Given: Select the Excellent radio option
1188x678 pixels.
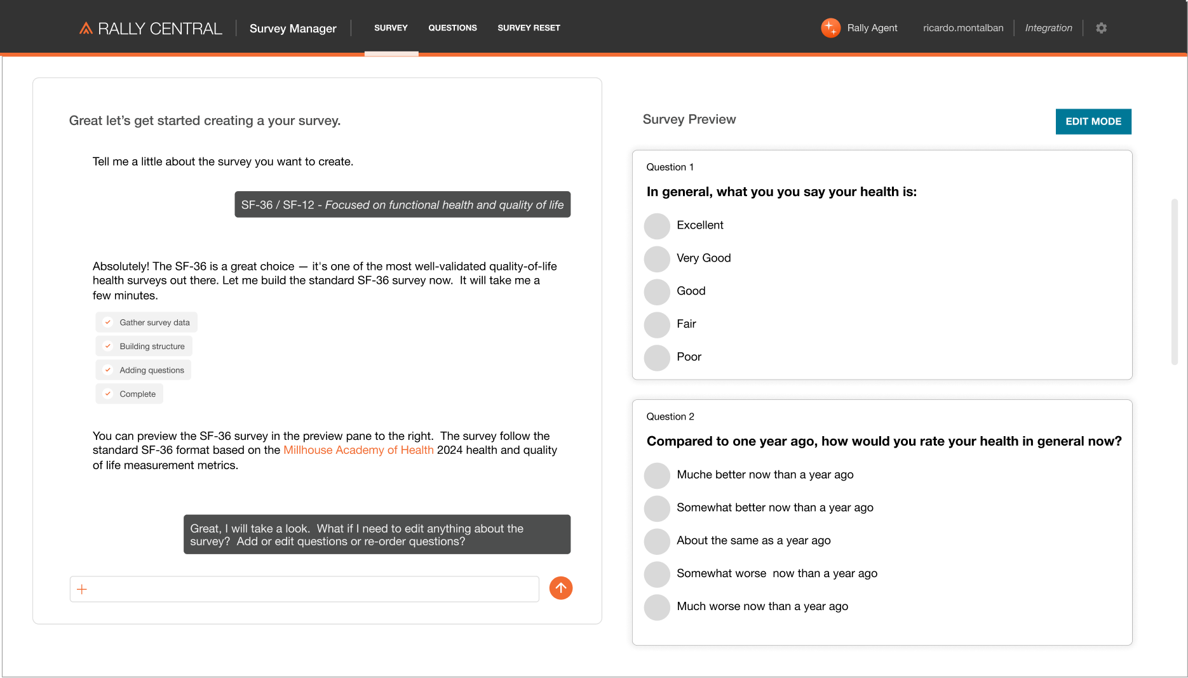Looking at the screenshot, I should pos(657,226).
